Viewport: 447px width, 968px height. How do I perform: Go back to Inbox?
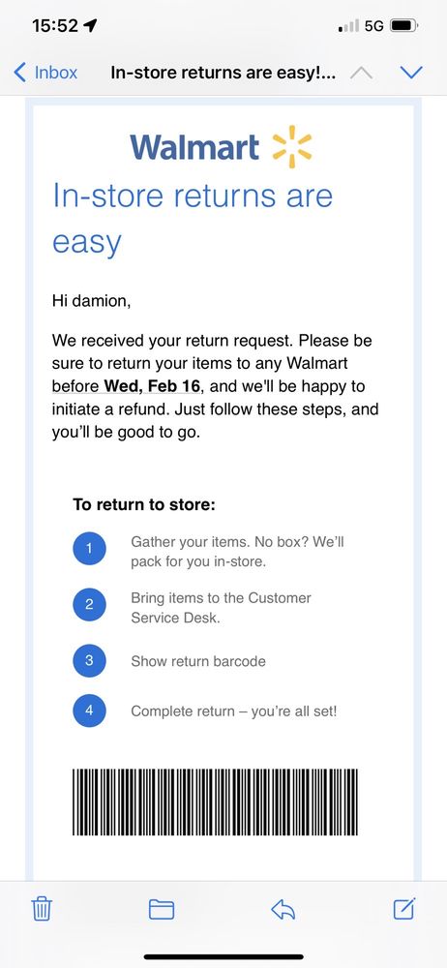pyautogui.click(x=45, y=73)
